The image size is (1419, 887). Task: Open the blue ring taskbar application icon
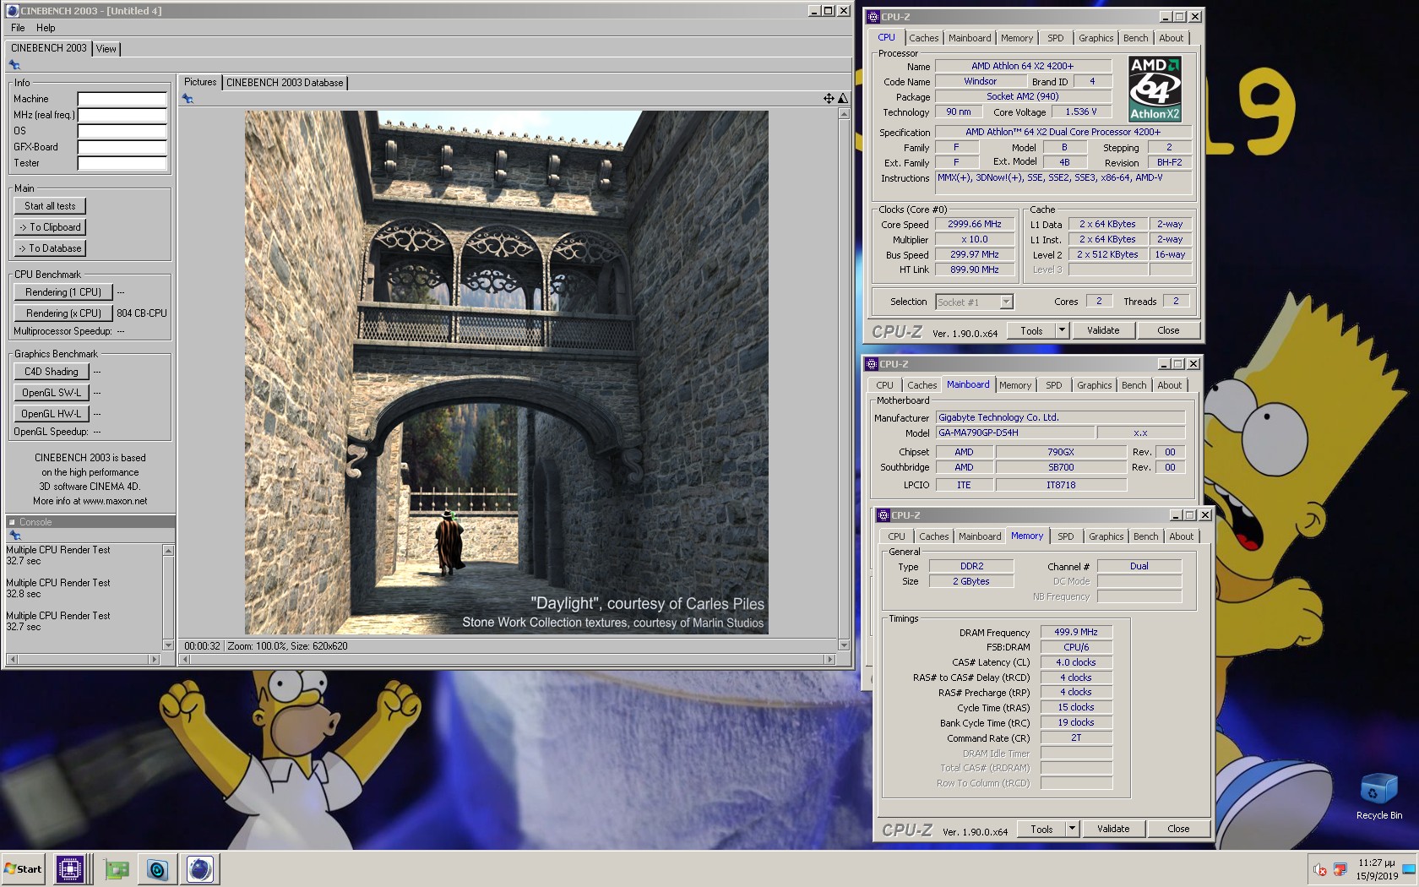coord(157,868)
